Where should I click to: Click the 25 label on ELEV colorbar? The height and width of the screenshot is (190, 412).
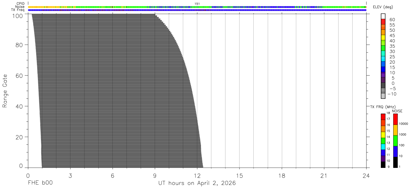pyautogui.click(x=392, y=57)
